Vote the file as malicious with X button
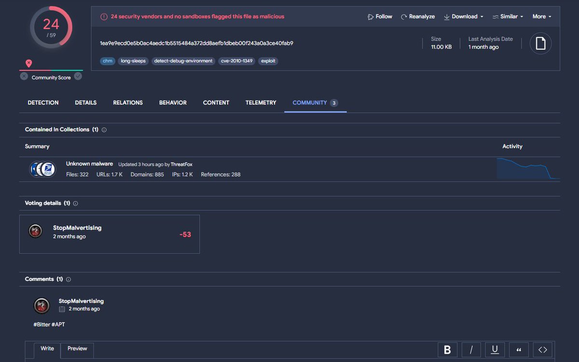The image size is (579, 362). point(24,76)
